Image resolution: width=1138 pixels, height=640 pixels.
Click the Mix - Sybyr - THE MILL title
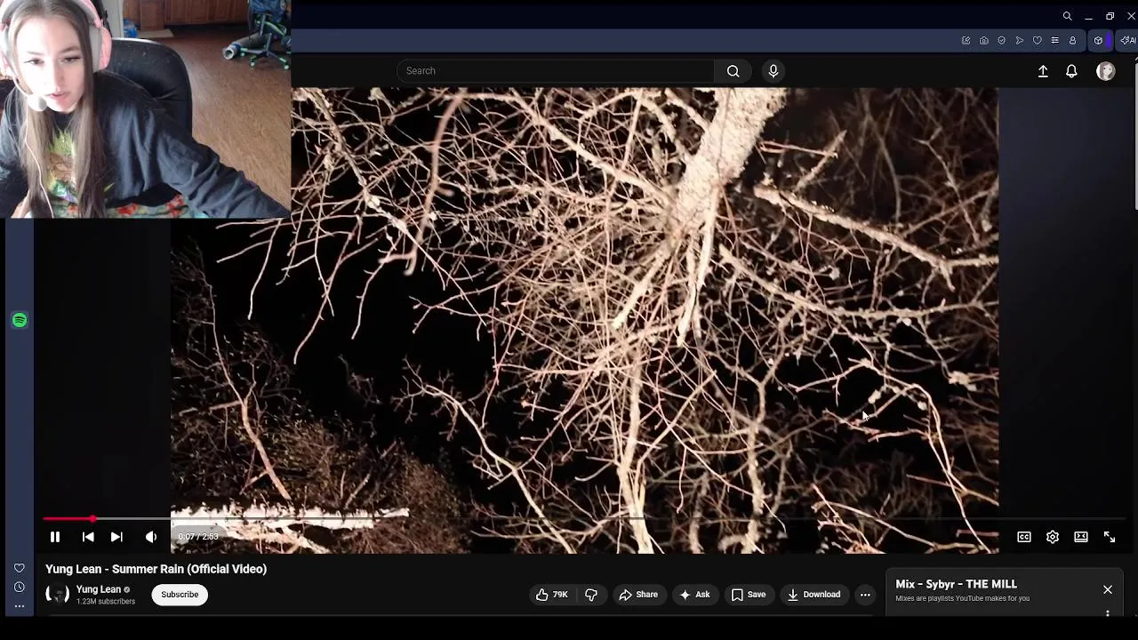point(956,584)
